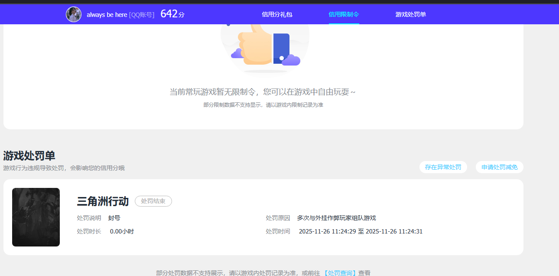Click username always be here
The image size is (559, 276).
tap(107, 15)
